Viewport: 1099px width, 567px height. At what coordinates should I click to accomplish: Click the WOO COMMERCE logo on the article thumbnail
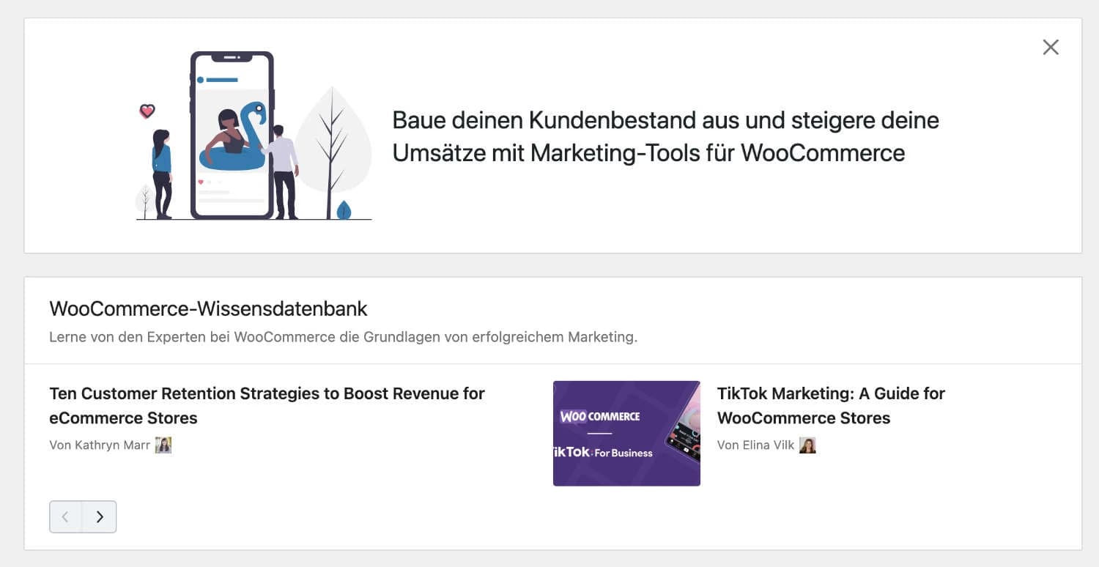pos(599,415)
